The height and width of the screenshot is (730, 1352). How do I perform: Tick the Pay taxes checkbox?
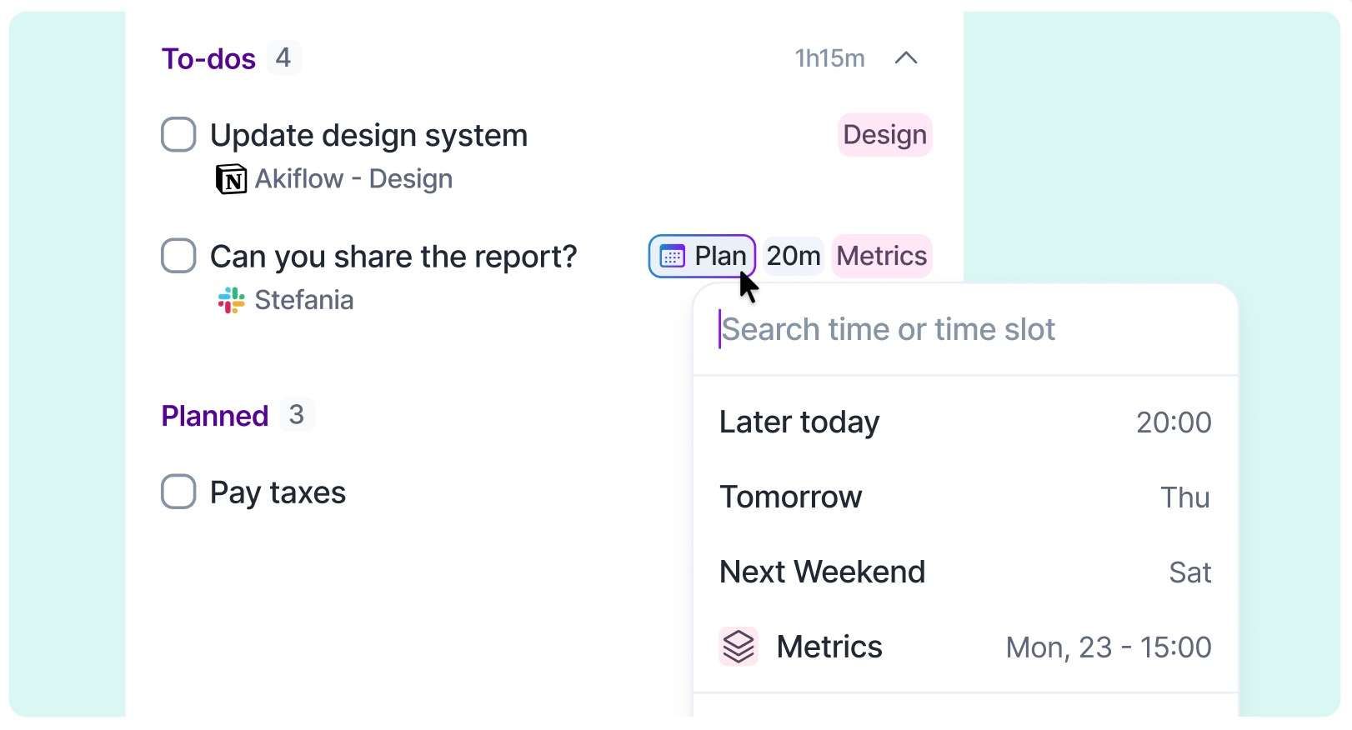pos(178,492)
